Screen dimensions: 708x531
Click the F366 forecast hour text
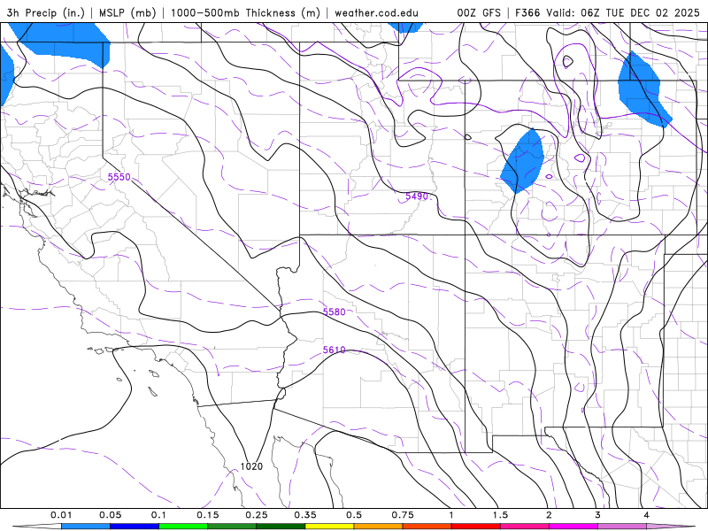pyautogui.click(x=527, y=12)
